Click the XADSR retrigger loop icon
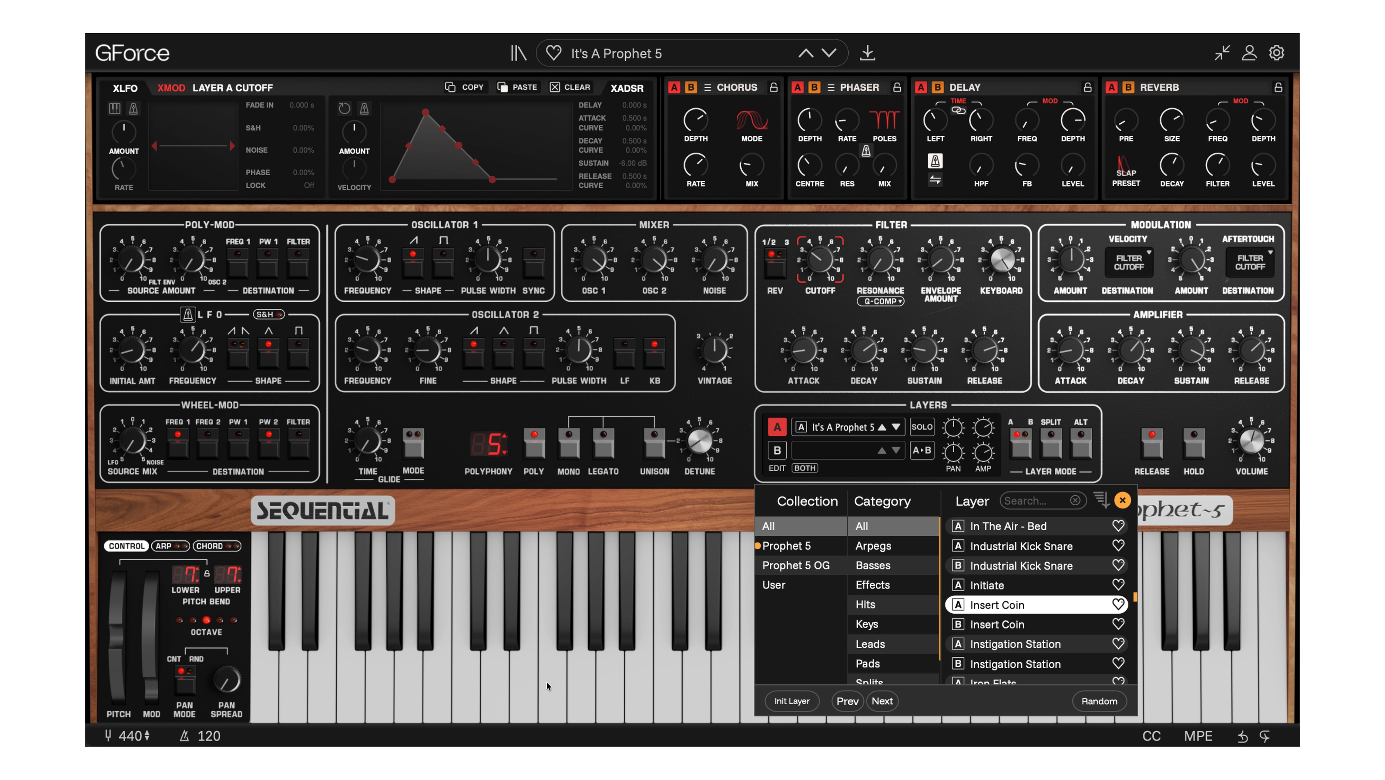This screenshot has height=780, width=1385. coord(344,109)
